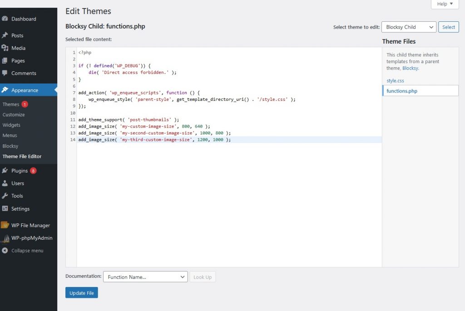Click the WP File Manager folder icon

click(x=5, y=225)
